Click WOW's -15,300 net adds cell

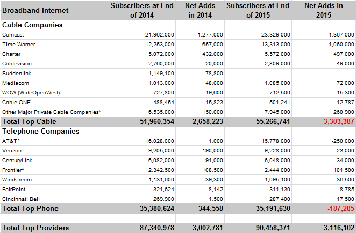tap(344, 93)
